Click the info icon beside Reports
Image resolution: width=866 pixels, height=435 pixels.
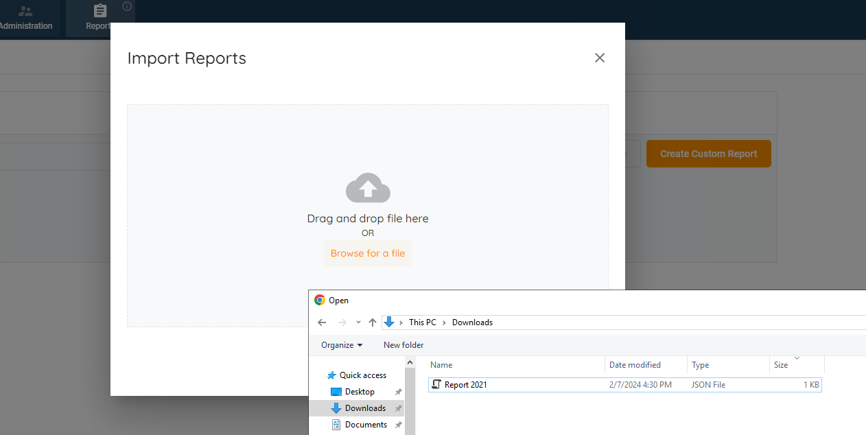point(127,7)
